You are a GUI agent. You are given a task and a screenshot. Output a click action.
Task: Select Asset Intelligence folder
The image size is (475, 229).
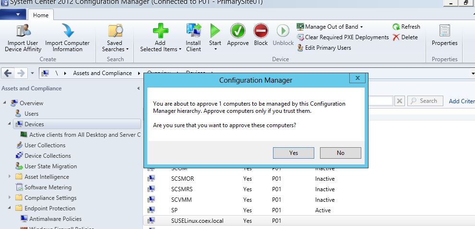(47, 177)
